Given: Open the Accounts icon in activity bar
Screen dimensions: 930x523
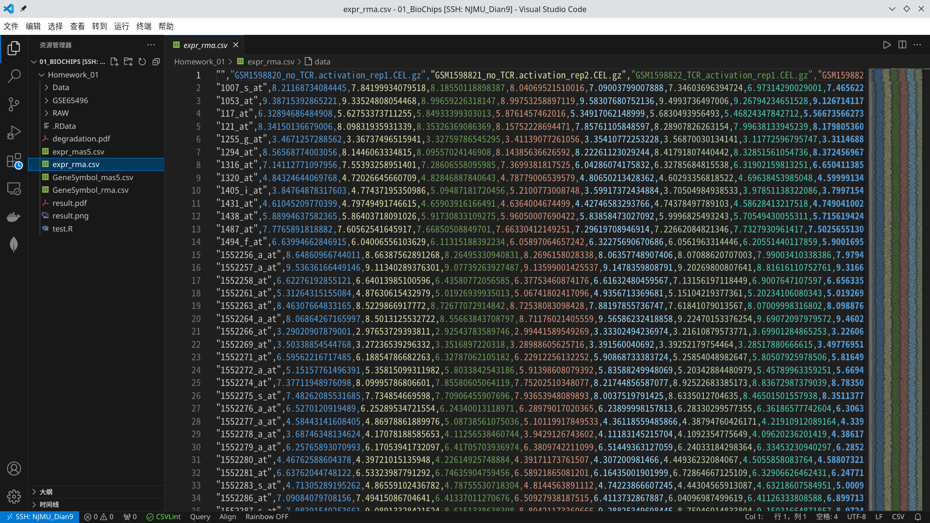Looking at the screenshot, I should (x=14, y=468).
